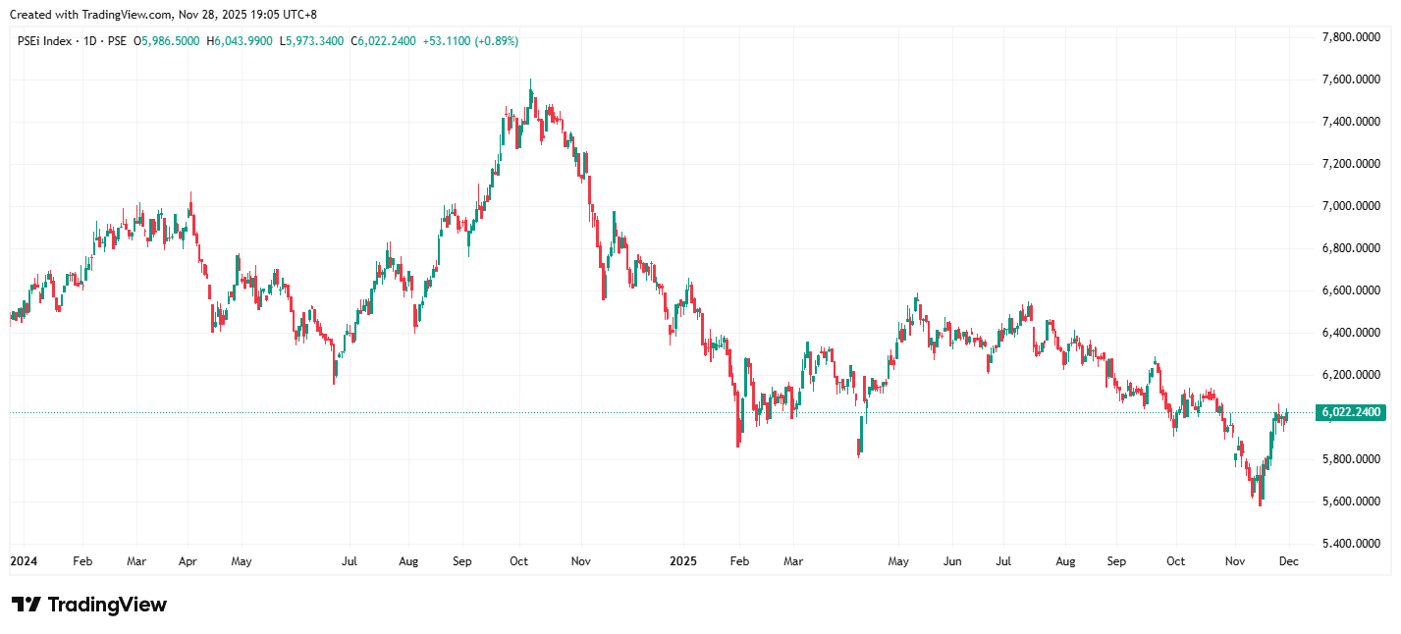Click the TradingView wordmark text
The image size is (1401, 634).
[107, 605]
